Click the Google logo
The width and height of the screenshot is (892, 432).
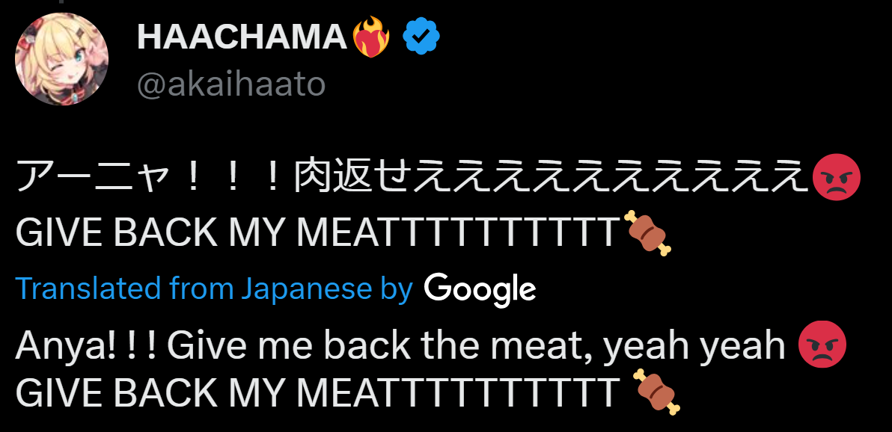tap(480, 288)
